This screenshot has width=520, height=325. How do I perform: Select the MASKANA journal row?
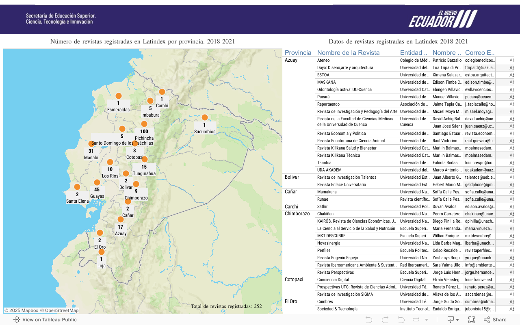pos(326,82)
